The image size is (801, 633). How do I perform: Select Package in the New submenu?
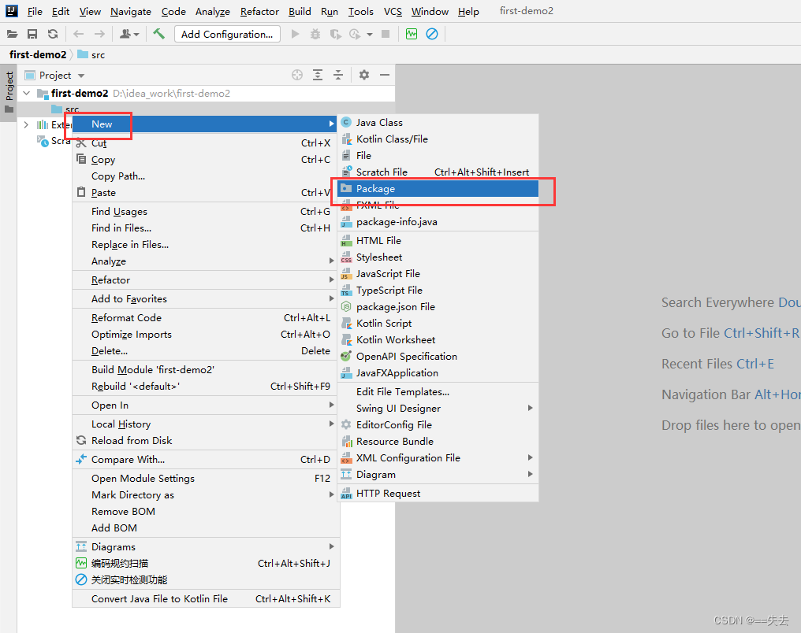438,188
